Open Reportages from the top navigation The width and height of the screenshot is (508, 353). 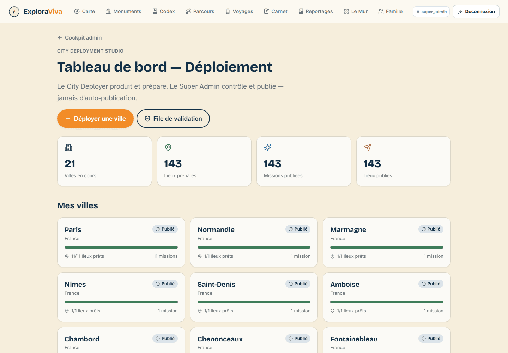point(316,12)
